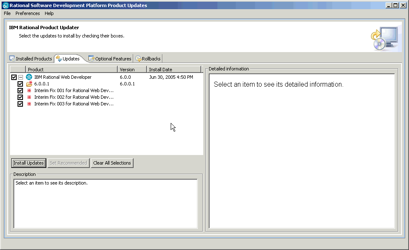Collapse the IBM Rational Web Developer tree node

tap(21, 77)
